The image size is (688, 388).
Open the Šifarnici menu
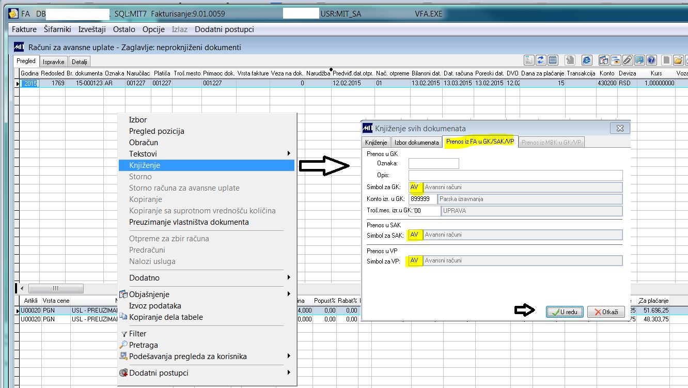(x=57, y=29)
